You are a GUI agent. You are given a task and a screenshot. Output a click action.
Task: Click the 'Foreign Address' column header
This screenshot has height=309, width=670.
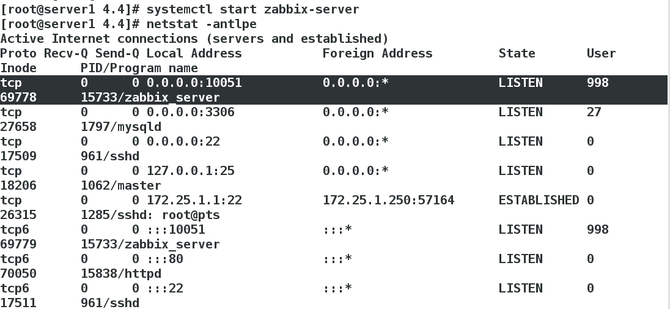tap(377, 53)
